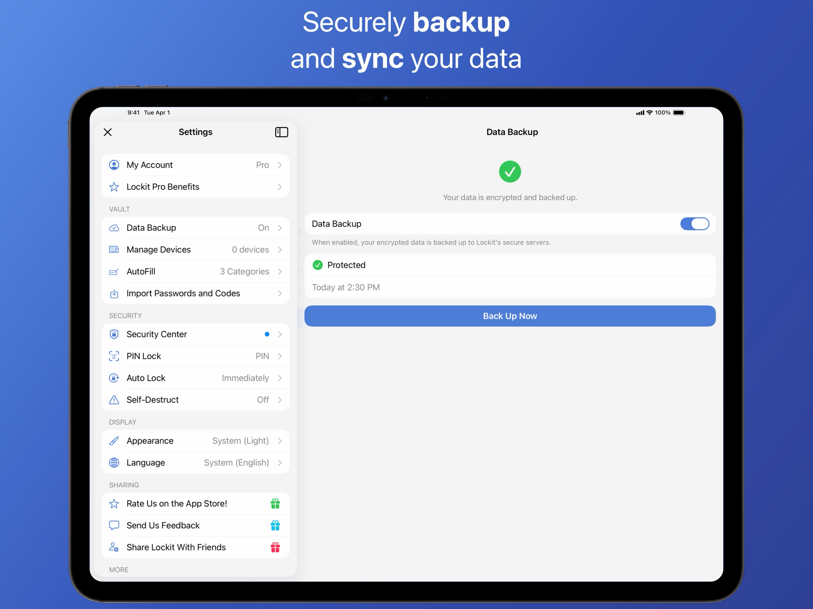Click the Auto Lock Immediately value
Viewport: 813px width, 609px height.
pos(245,378)
